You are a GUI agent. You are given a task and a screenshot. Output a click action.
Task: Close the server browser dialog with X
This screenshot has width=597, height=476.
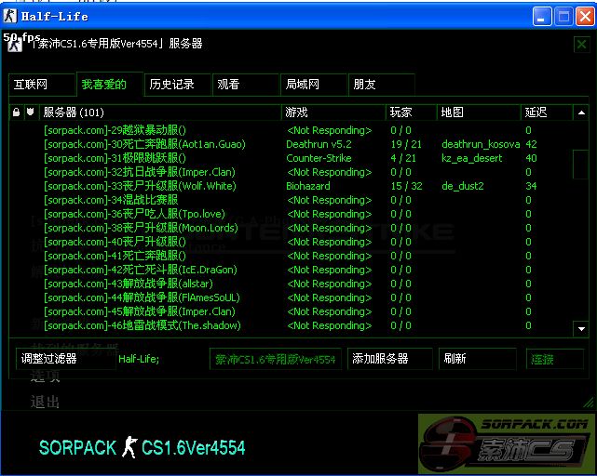(x=581, y=44)
